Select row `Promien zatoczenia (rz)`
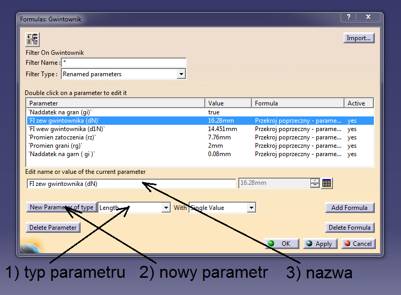401x295 pixels. click(x=200, y=137)
